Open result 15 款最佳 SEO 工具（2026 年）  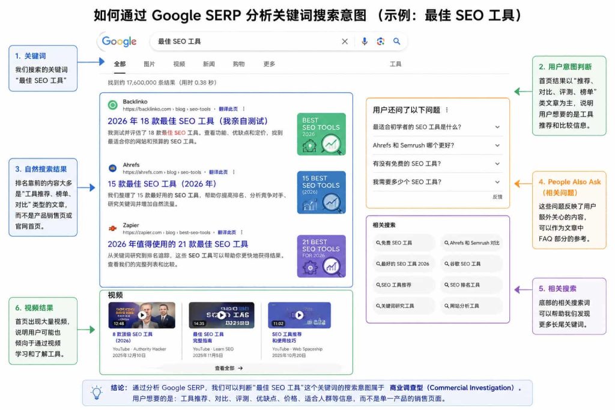[162, 184]
